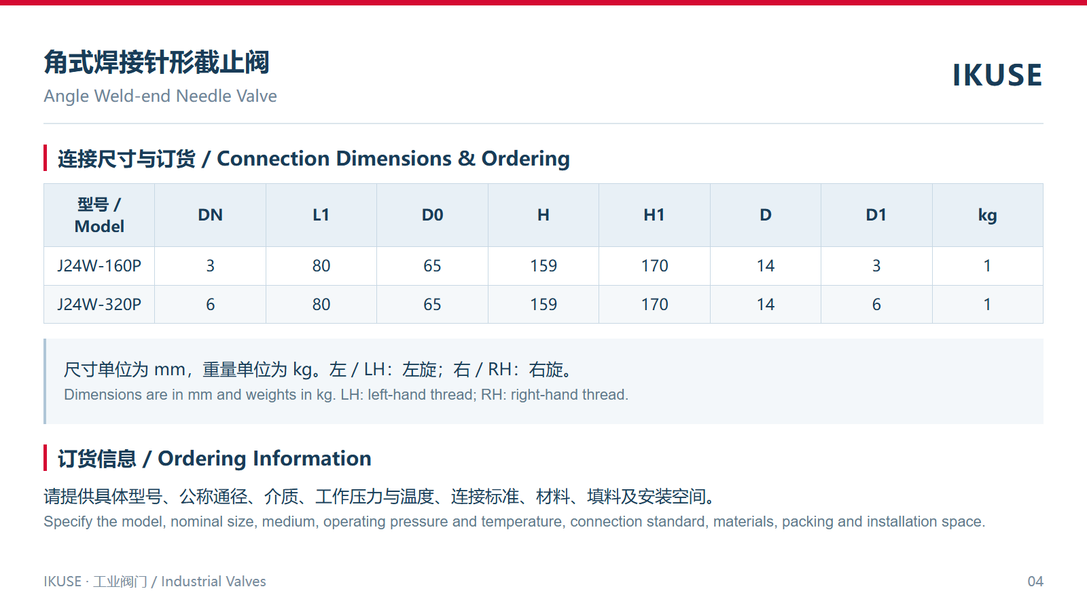Click the DN column header
The height and width of the screenshot is (608, 1087).
pyautogui.click(x=211, y=215)
